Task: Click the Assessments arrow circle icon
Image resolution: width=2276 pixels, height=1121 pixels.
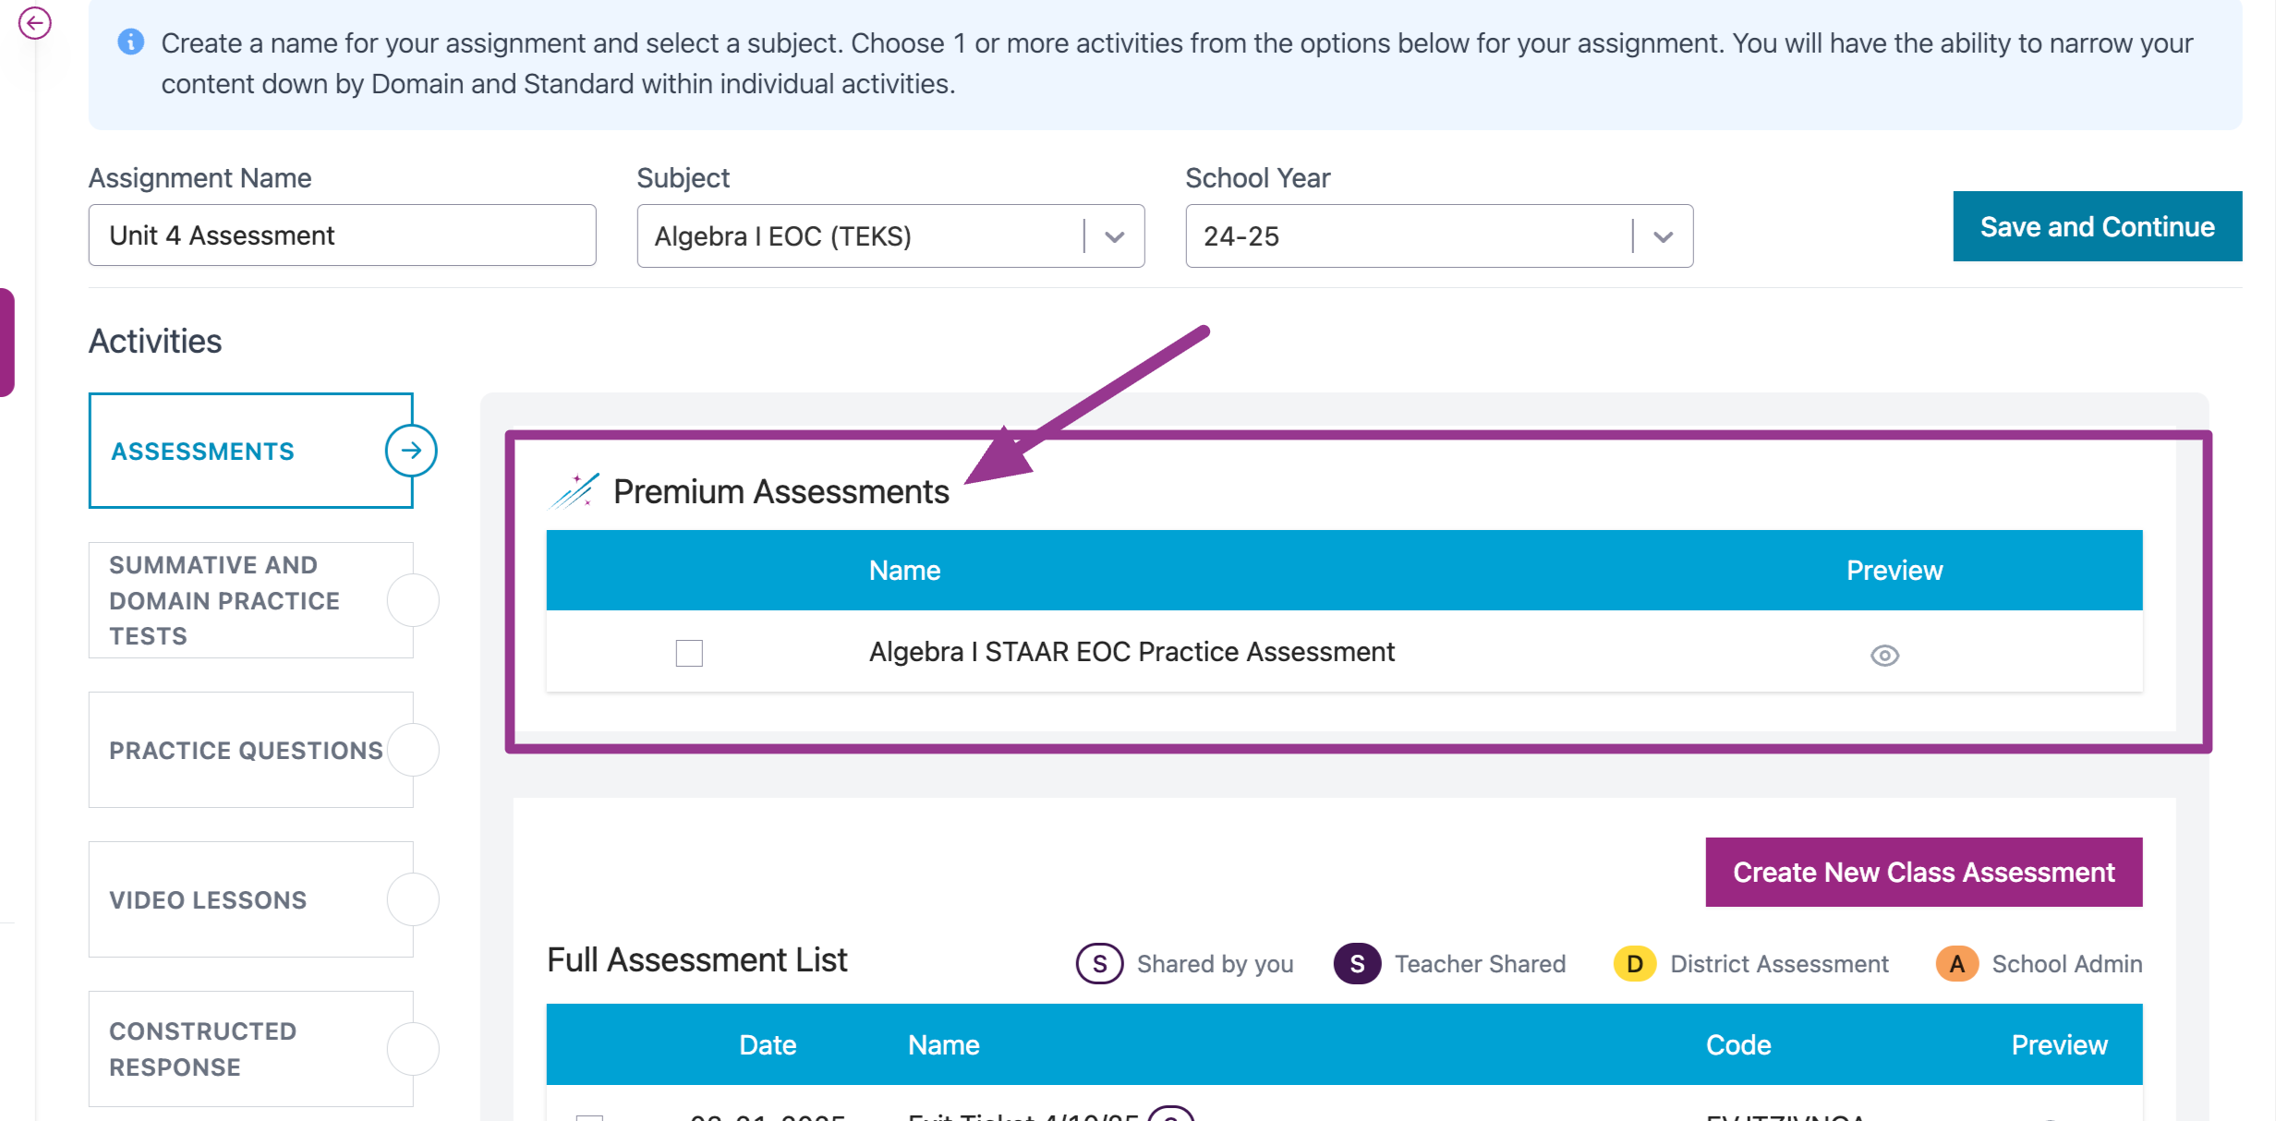Action: [x=411, y=451]
